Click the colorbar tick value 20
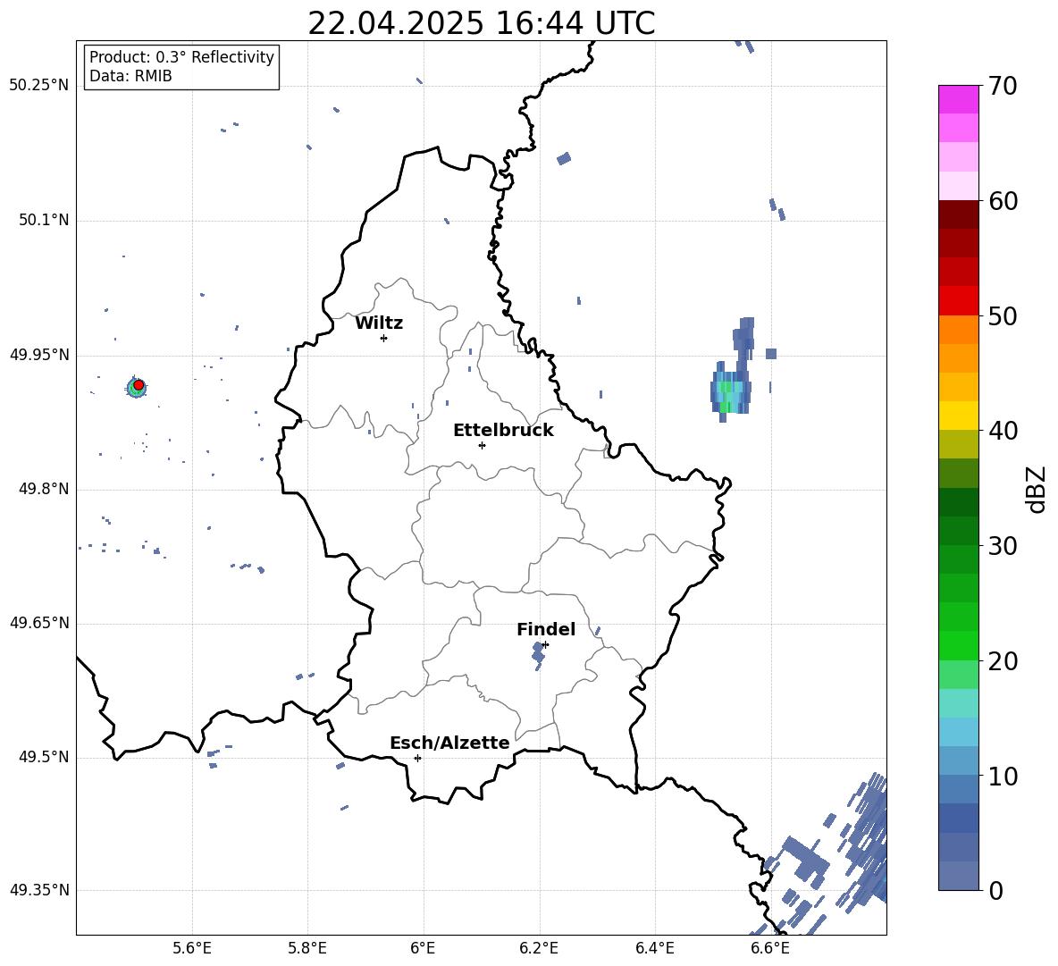 [x=1003, y=661]
